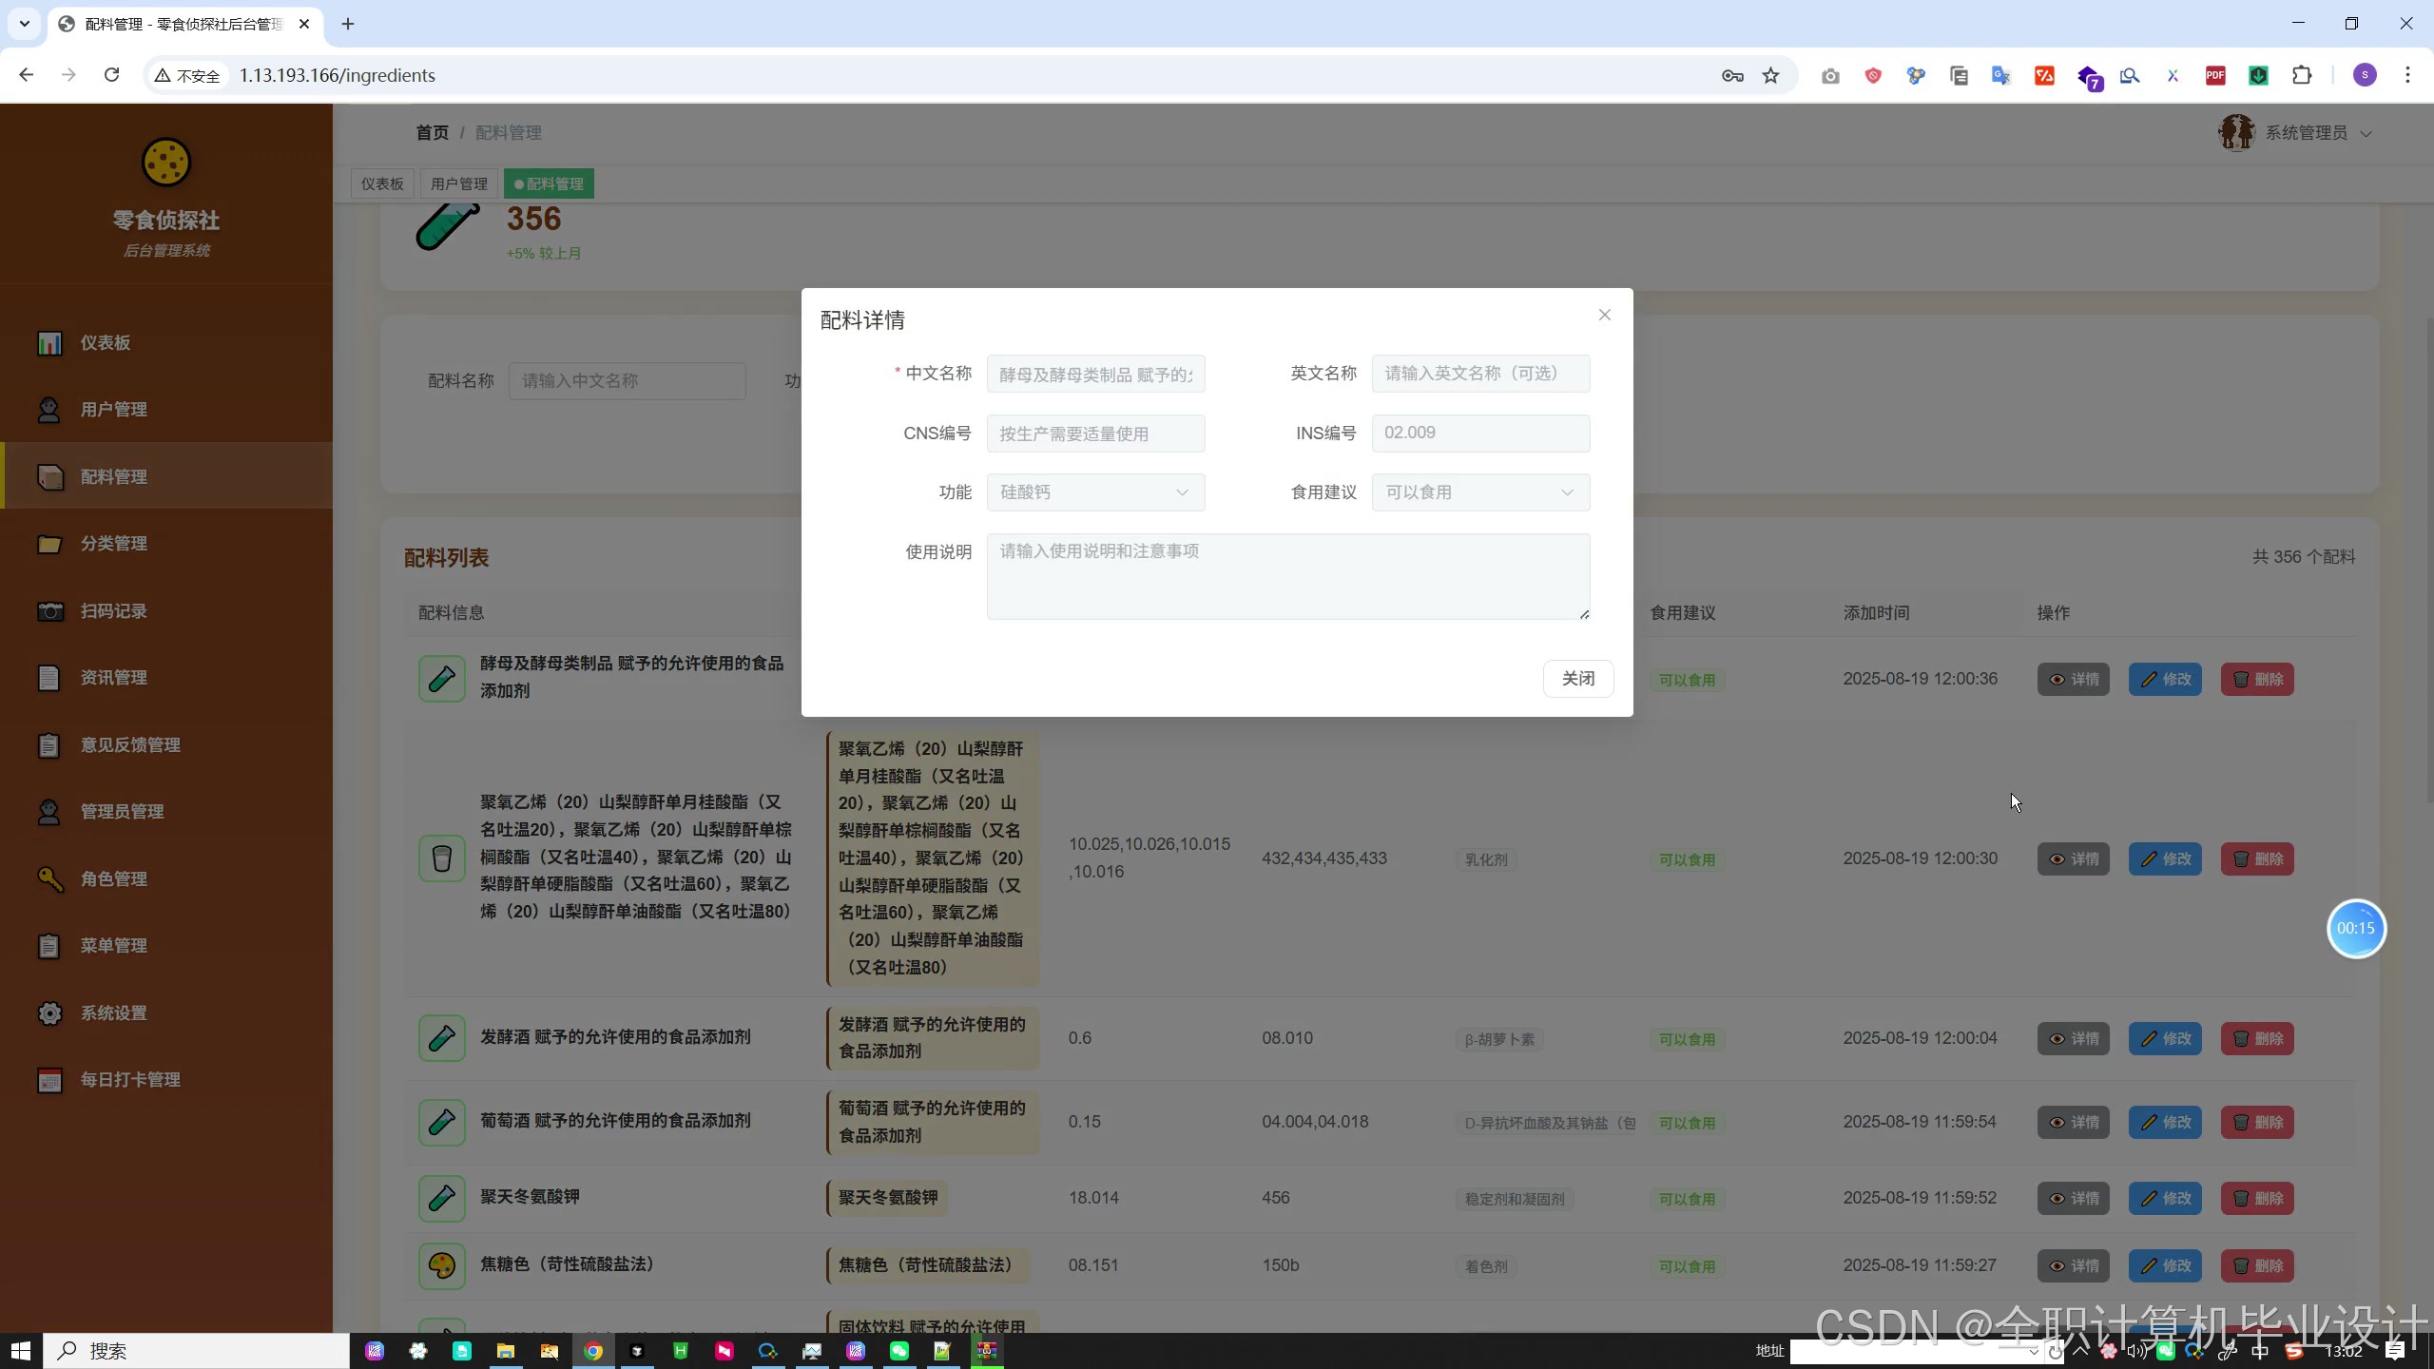
Task: Click the cookie logo of 零食侦探社
Action: pyautogui.click(x=166, y=162)
